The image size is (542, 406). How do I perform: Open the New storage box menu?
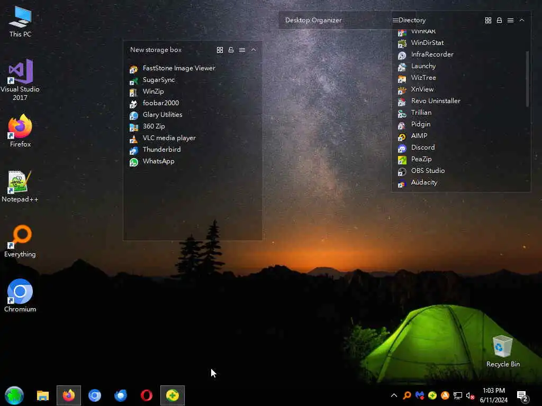coord(242,50)
